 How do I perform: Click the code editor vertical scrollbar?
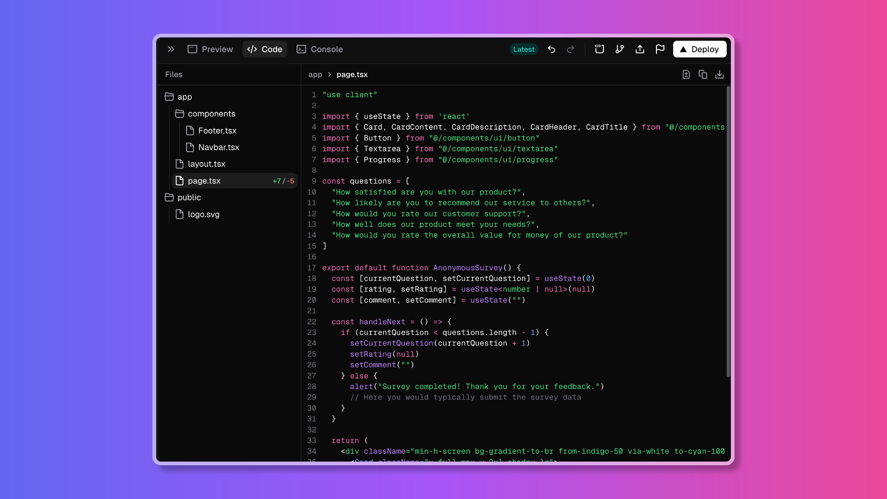click(728, 231)
